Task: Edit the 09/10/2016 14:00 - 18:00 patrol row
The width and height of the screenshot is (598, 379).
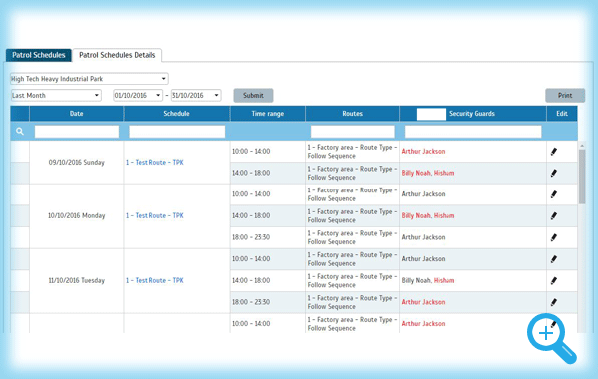Action: 554,173
